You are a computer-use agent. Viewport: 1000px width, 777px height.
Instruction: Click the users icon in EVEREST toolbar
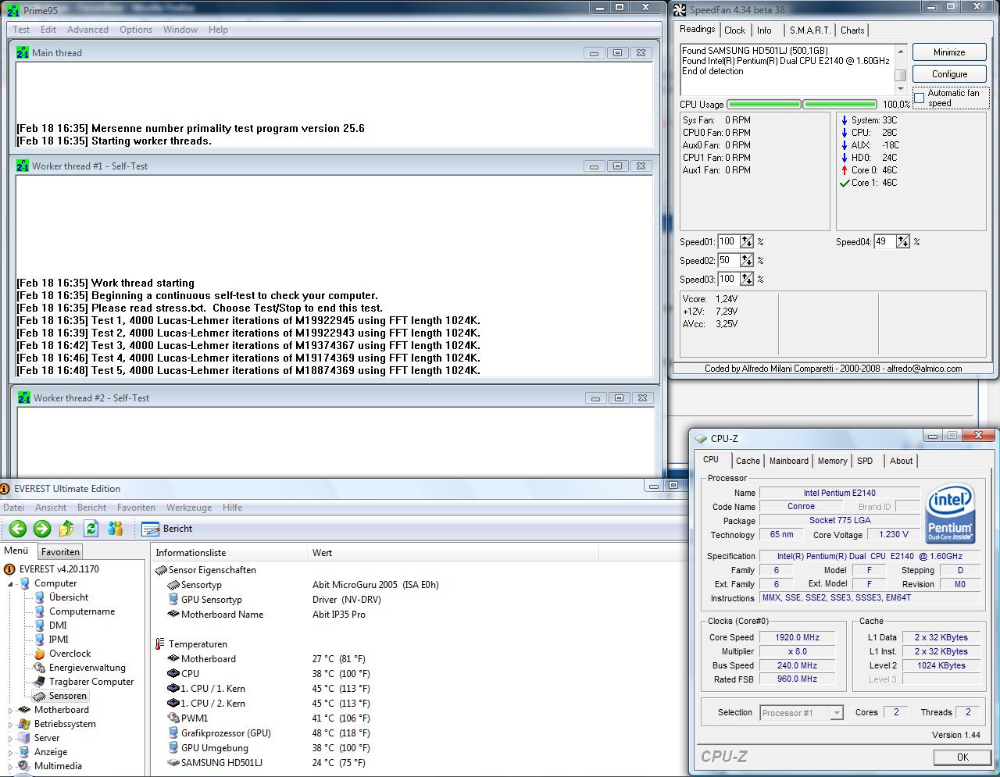(x=116, y=529)
